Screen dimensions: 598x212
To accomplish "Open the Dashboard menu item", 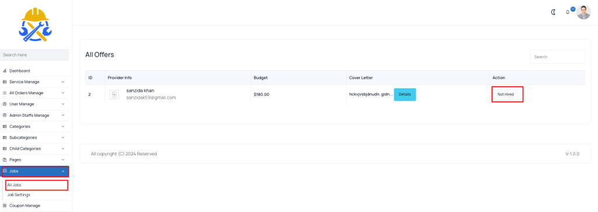I will 19,71.
